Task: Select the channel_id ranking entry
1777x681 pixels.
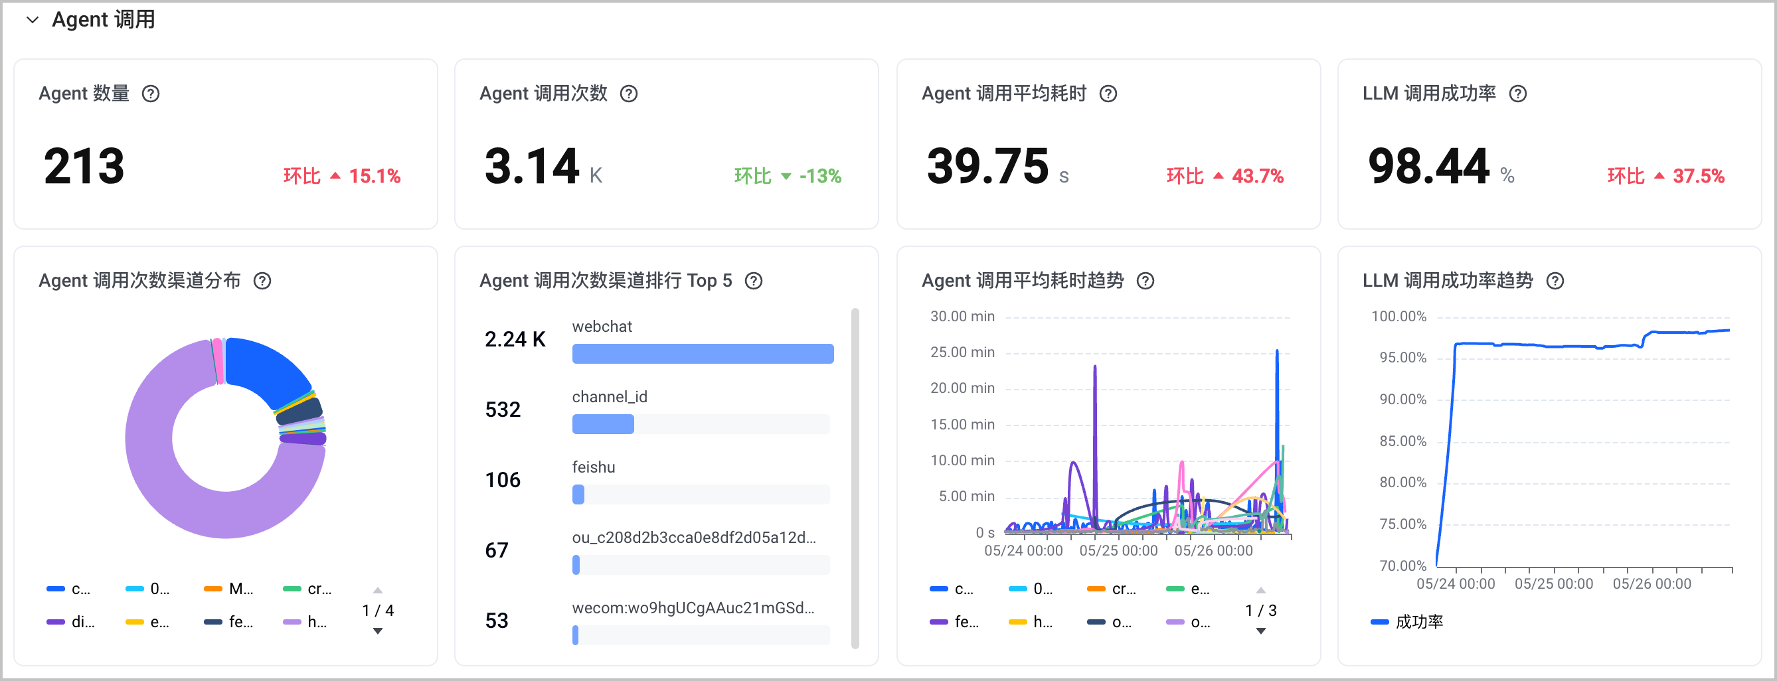Action: 659,410
